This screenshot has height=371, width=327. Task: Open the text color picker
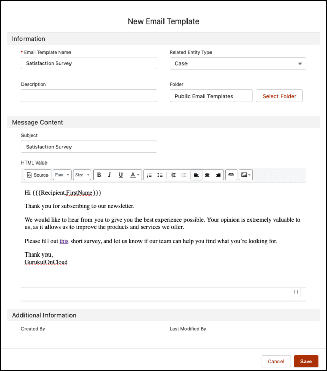click(135, 175)
